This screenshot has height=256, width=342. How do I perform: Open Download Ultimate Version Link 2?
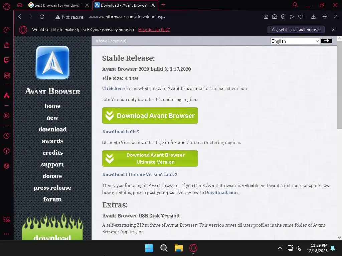click(140, 174)
